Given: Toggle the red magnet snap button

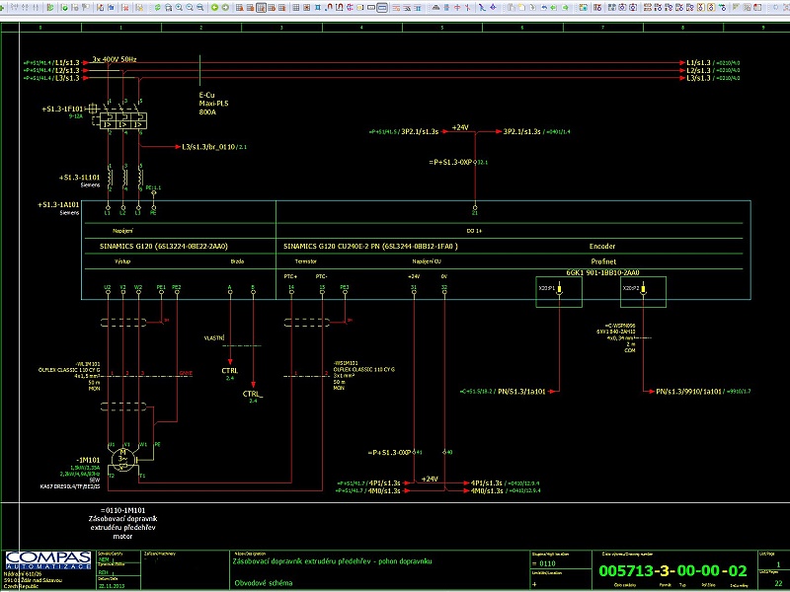Looking at the screenshot, I should point(329,8).
